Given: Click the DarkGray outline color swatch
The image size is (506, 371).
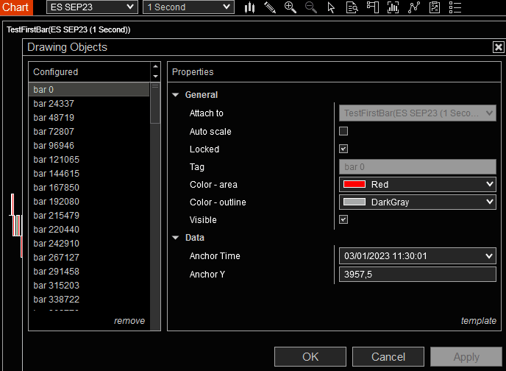Looking at the screenshot, I should [354, 202].
